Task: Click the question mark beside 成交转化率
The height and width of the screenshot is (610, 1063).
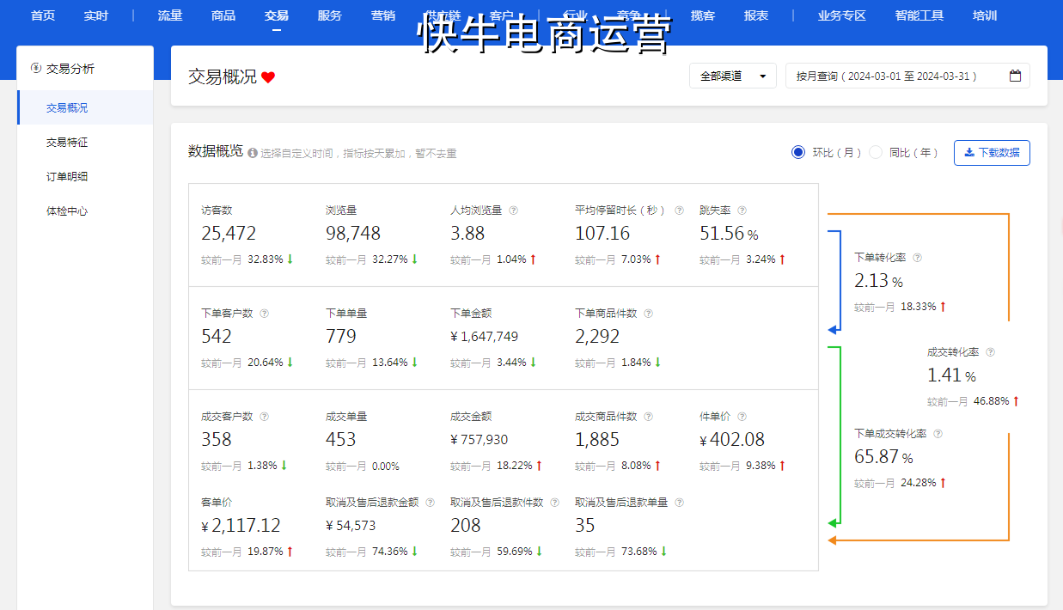Action: [x=990, y=351]
